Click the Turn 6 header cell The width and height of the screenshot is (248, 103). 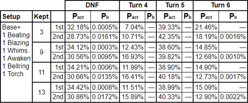click(221, 6)
